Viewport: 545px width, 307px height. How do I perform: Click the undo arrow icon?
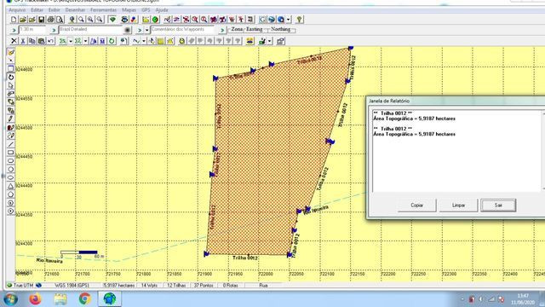pyautogui.click(x=51, y=41)
